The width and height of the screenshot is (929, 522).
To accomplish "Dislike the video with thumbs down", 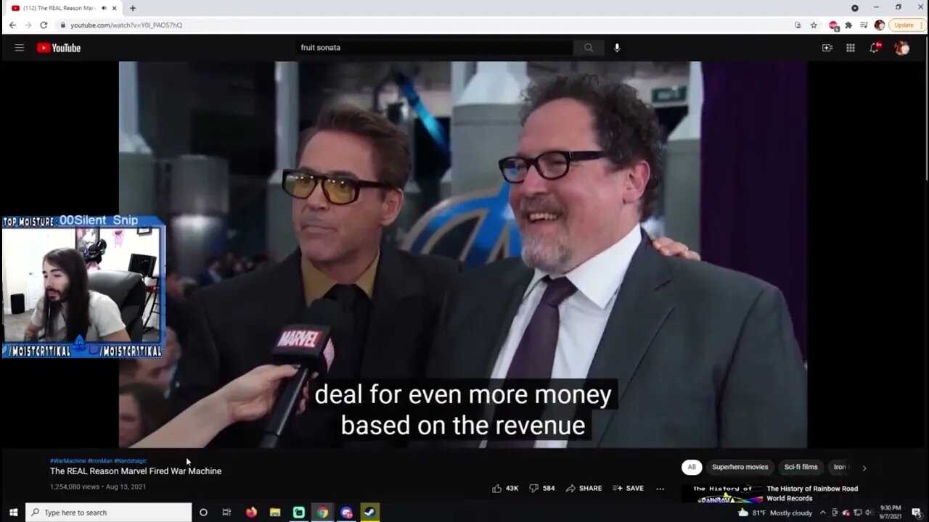I will pyautogui.click(x=541, y=488).
